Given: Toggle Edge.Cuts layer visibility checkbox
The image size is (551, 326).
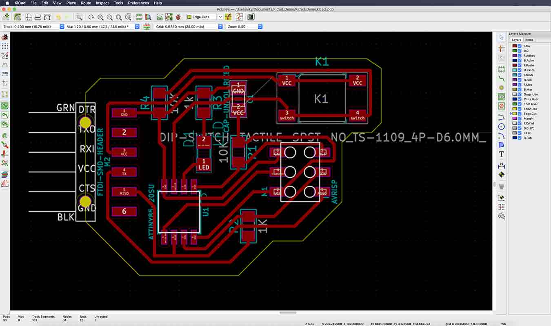Looking at the screenshot, I should click(x=520, y=114).
